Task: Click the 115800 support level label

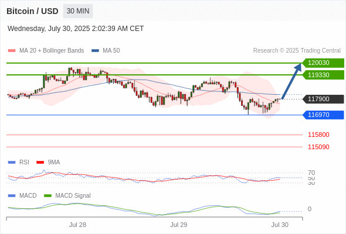Action: pos(318,135)
